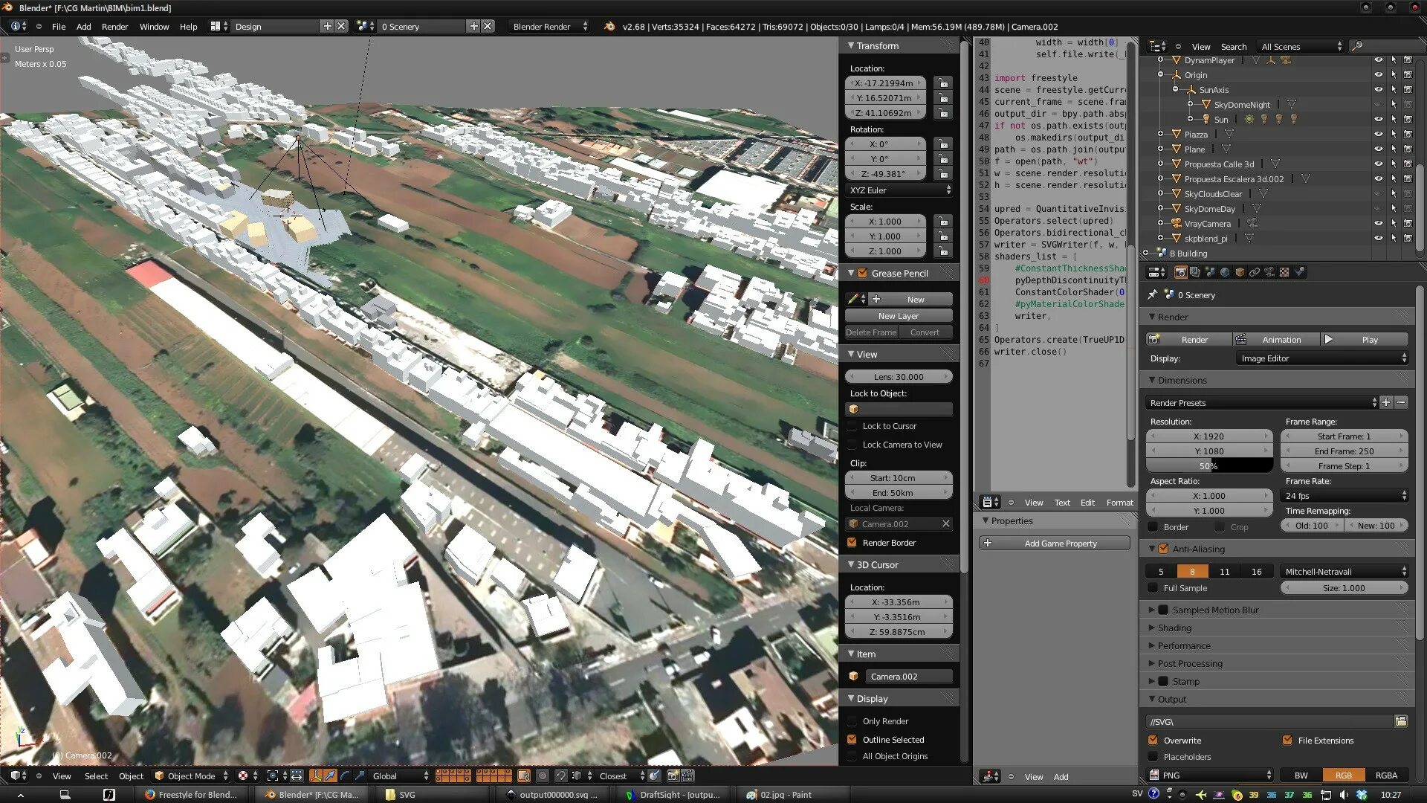Click the Animation render button

1275,340
